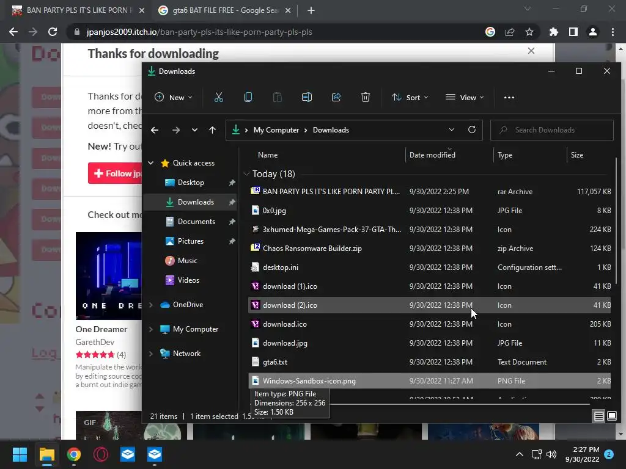Show hidden tray icons chevron
This screenshot has width=626, height=469.
[520, 454]
